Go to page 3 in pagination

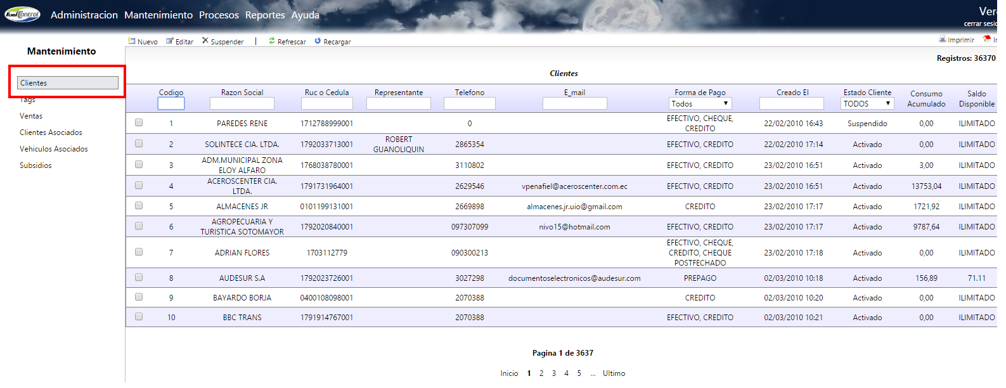coord(553,373)
